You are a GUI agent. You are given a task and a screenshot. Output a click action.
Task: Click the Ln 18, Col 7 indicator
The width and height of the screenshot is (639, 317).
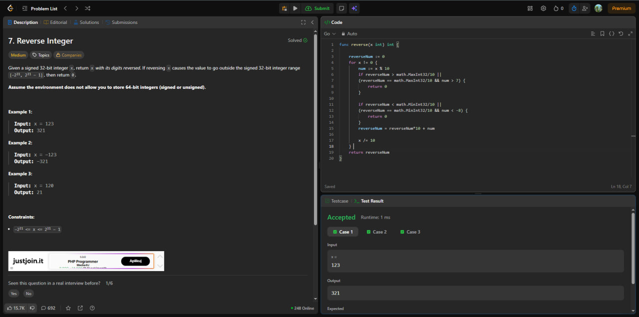click(621, 187)
